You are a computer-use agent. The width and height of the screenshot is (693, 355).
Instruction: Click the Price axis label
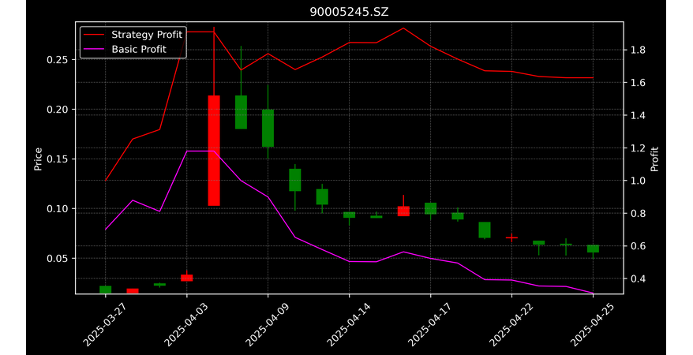(x=38, y=159)
